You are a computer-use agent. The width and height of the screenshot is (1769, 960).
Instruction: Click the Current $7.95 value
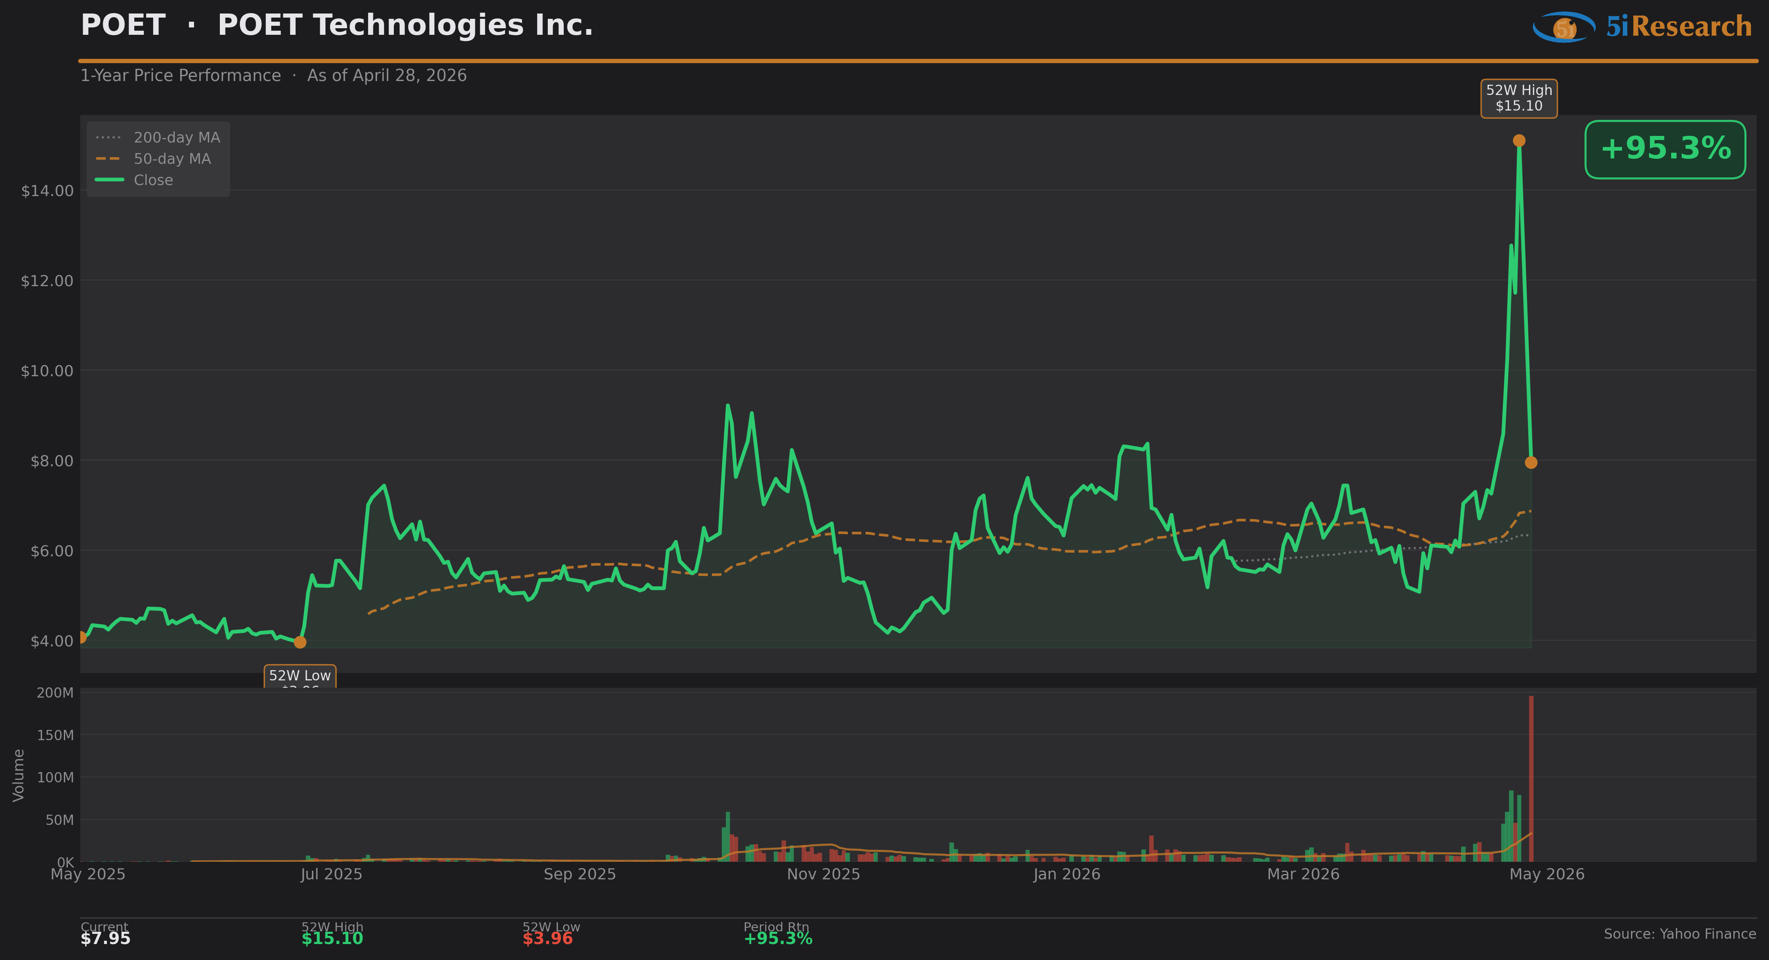105,939
